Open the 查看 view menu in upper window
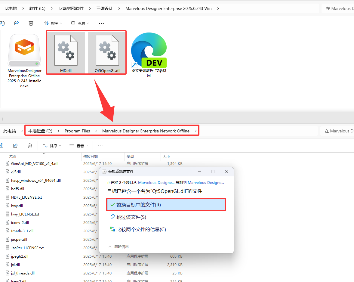 [x=80, y=23]
